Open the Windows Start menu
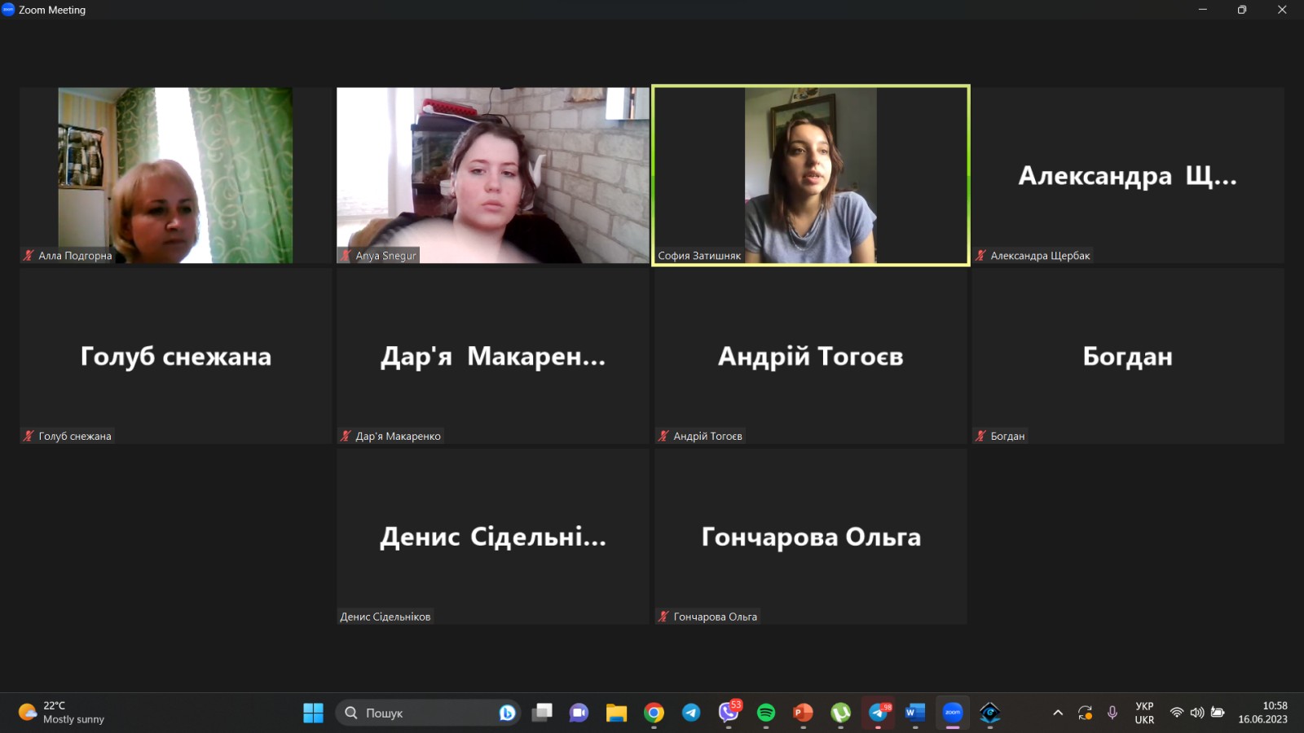This screenshot has height=733, width=1304. click(313, 713)
